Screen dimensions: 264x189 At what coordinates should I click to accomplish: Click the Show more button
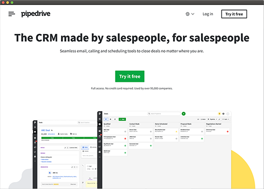[x=73, y=184]
